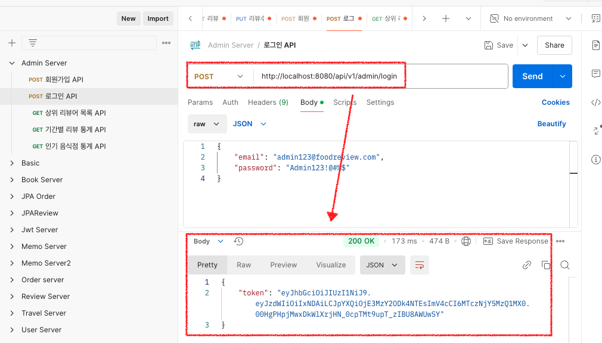
Task: Copy response link icon
Action: pos(527,265)
